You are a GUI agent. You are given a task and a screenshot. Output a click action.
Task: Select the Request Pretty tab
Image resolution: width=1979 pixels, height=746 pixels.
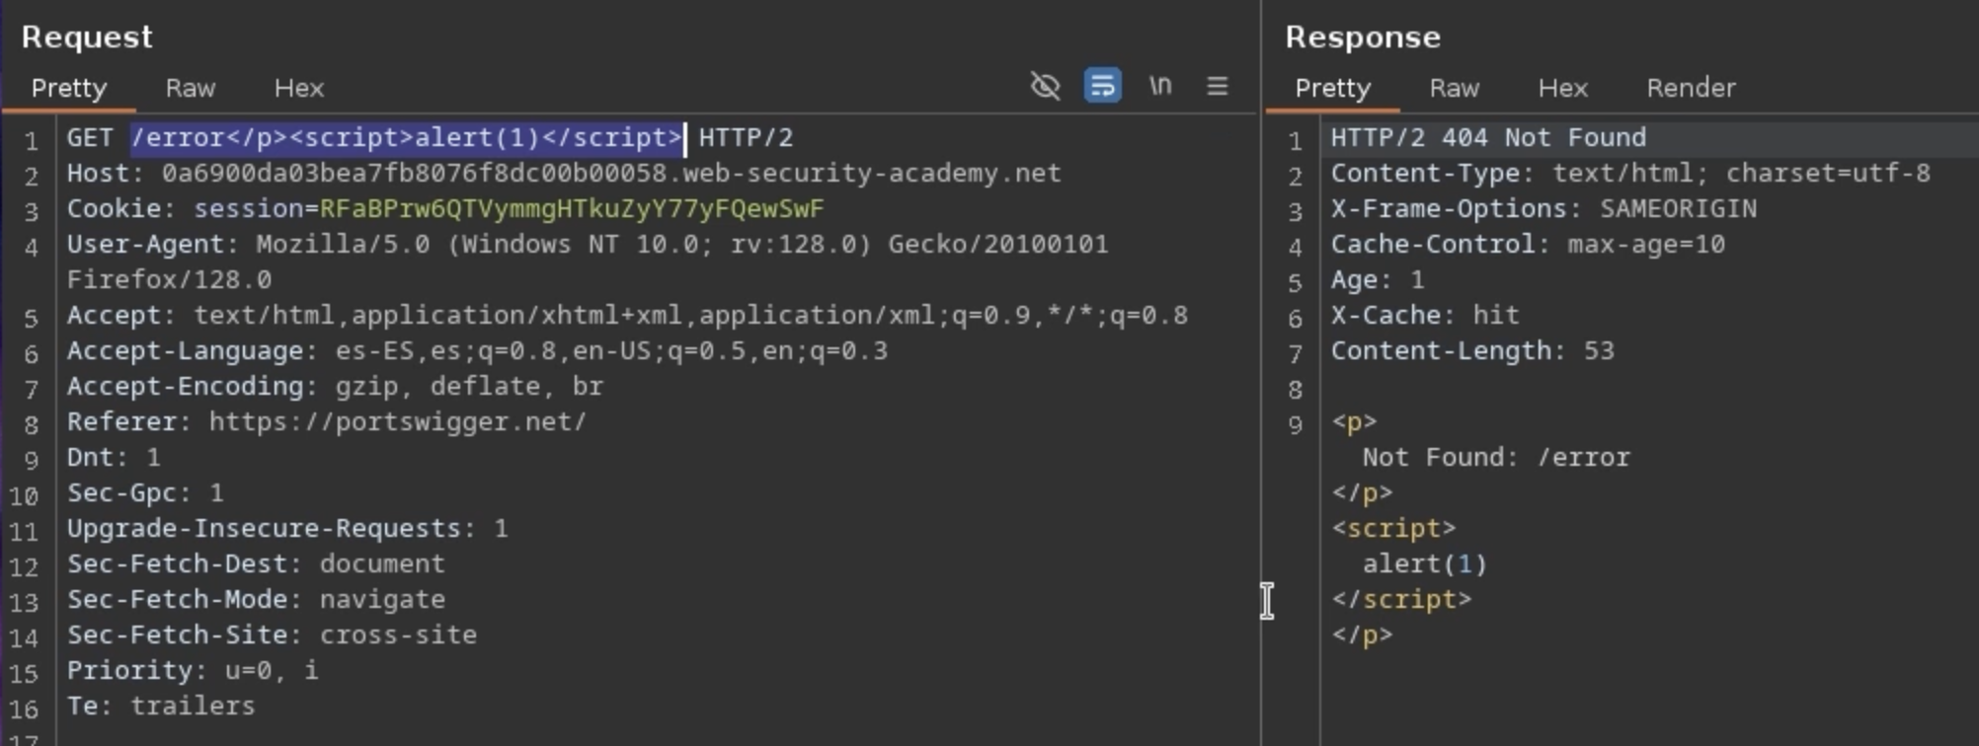69,89
